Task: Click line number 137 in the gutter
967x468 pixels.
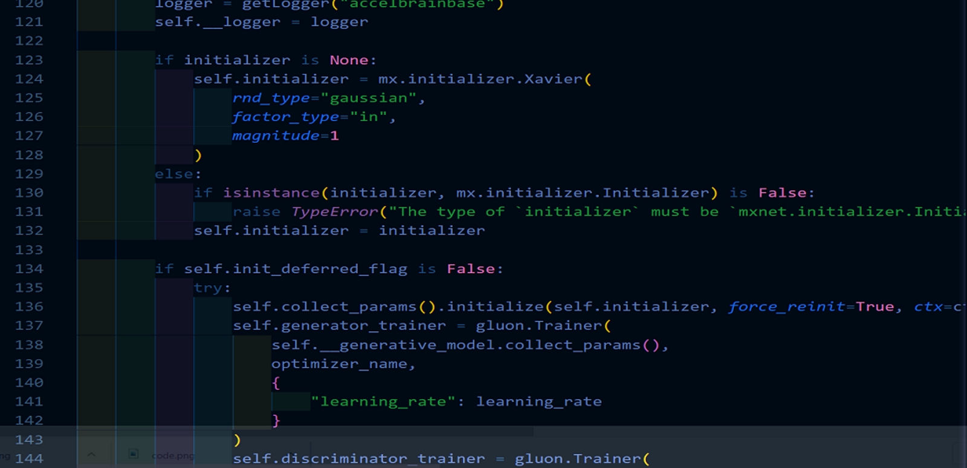Action: click(x=29, y=325)
